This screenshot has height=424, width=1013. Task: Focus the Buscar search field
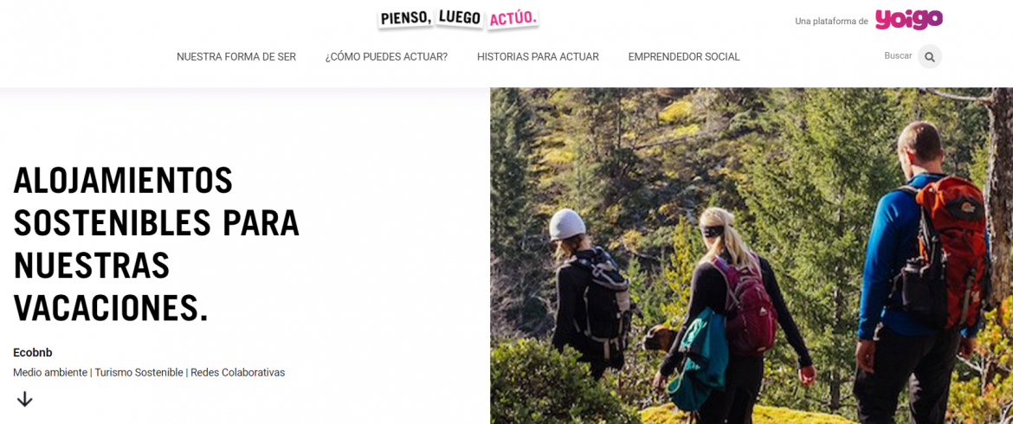[898, 56]
